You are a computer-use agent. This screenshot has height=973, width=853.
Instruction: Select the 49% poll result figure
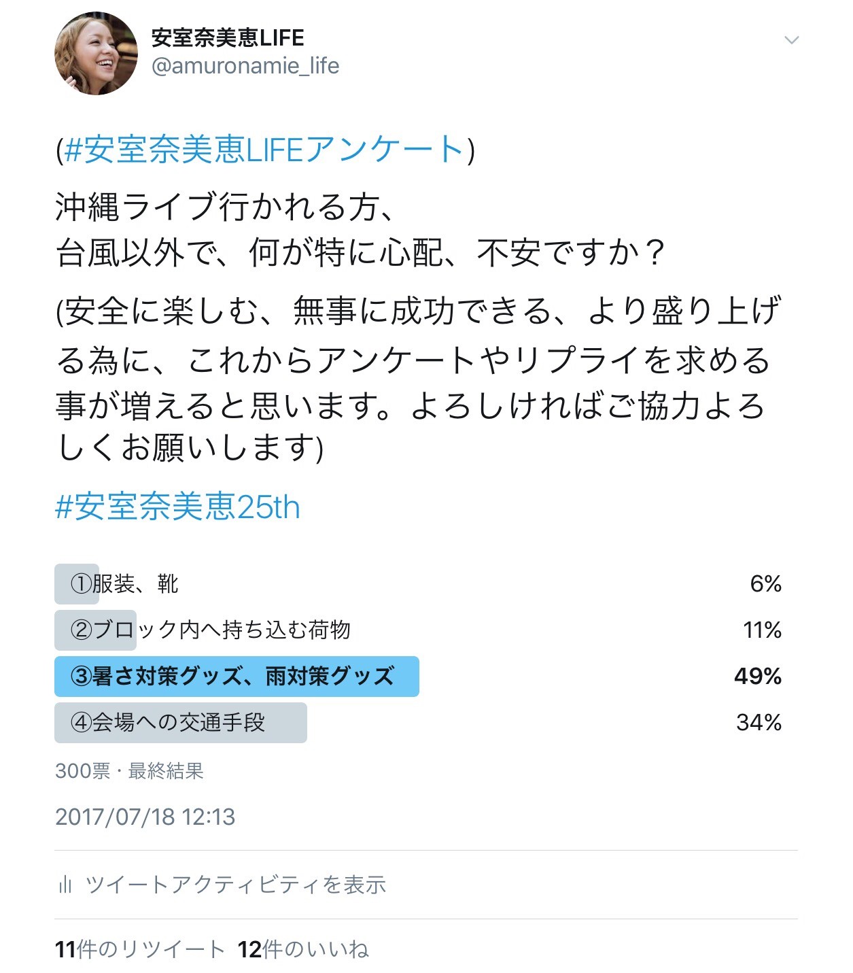(x=758, y=676)
